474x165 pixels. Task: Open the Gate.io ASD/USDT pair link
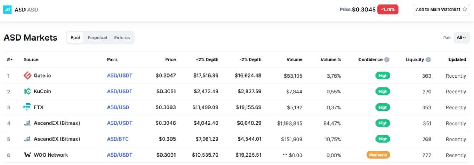120,76
